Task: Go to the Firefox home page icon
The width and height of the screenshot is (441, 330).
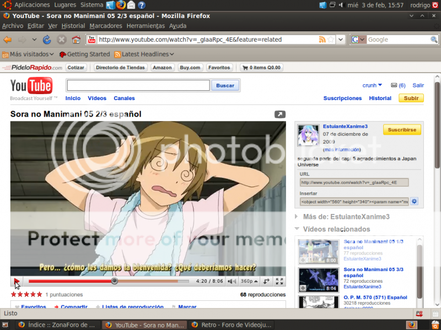Action: point(76,40)
